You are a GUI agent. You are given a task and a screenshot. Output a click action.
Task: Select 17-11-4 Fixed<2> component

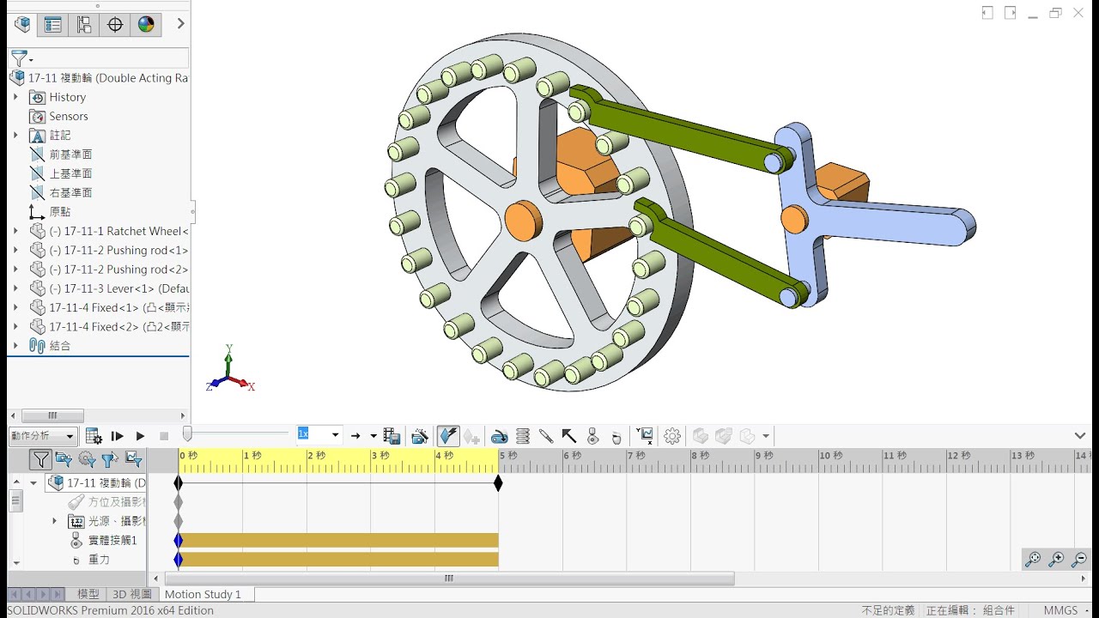click(x=118, y=326)
